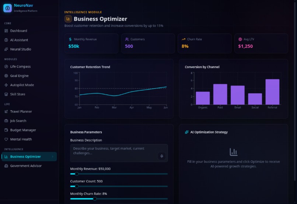Open AI Assistant from the sidebar
Viewport: 297px width, 204px height.
coord(29,40)
